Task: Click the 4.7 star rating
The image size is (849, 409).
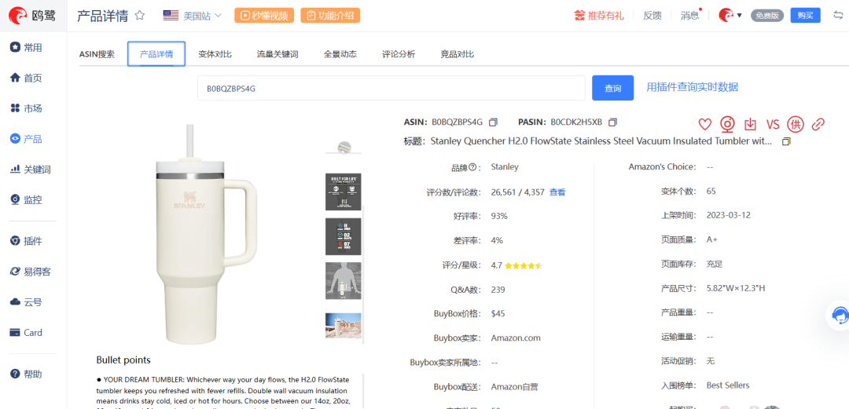Action: coord(516,265)
